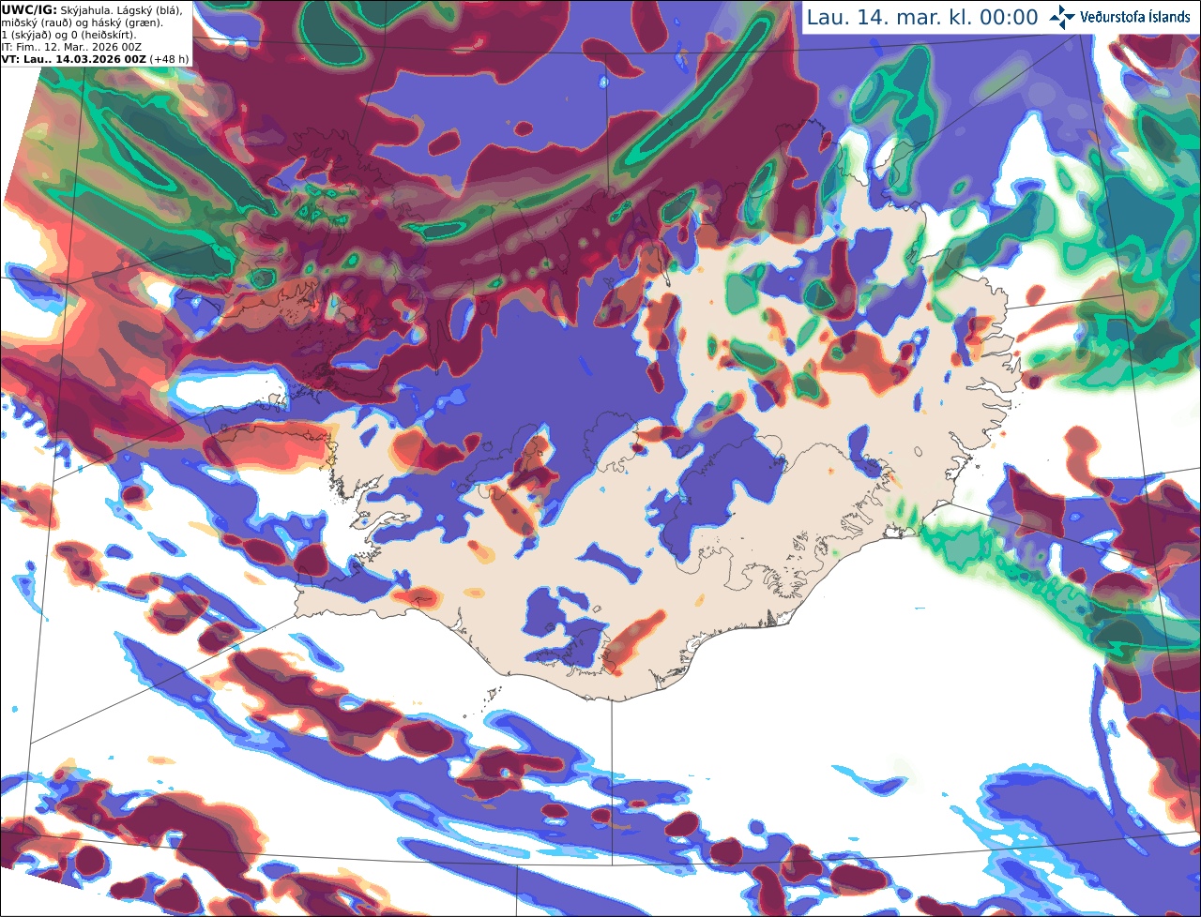
Task: Click the 'Veðurstofa Íslands' name text
Action: (x=1135, y=17)
